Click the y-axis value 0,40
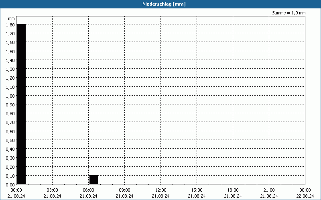 pos(10,149)
